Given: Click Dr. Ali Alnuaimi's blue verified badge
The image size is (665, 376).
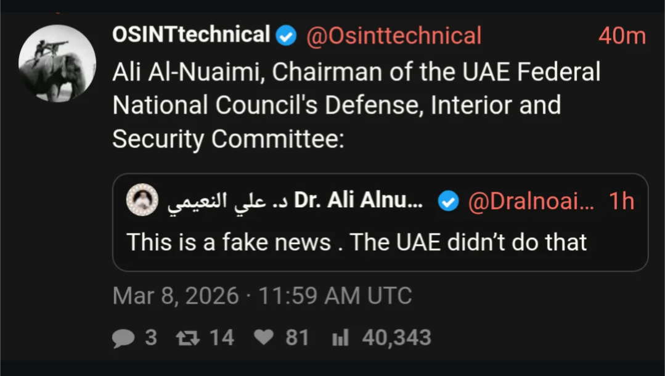Looking at the screenshot, I should [x=448, y=202].
